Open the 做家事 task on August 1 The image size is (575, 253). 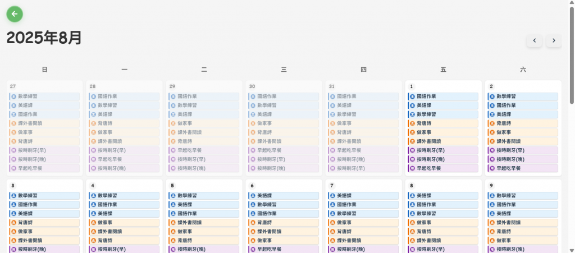(x=443, y=132)
